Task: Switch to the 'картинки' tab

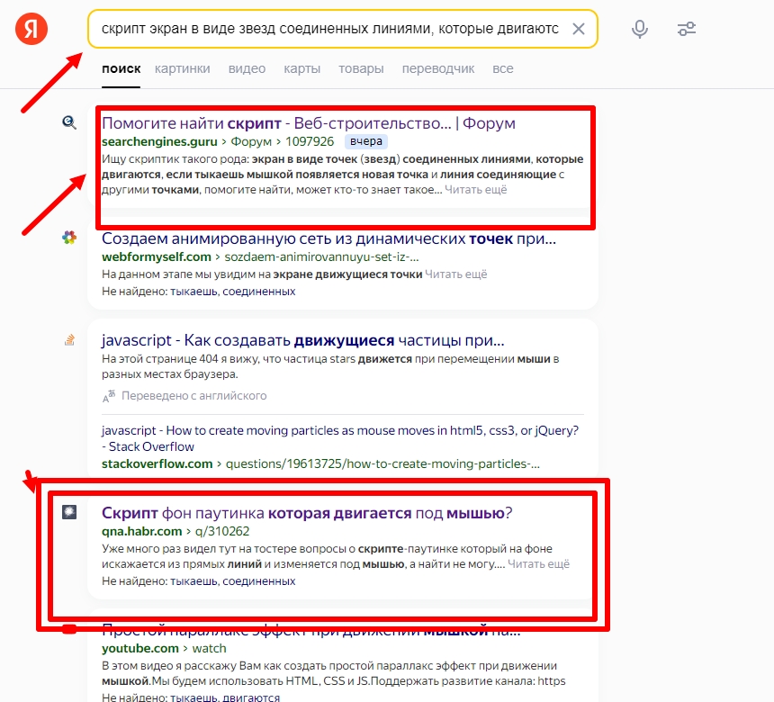Action: (x=182, y=68)
